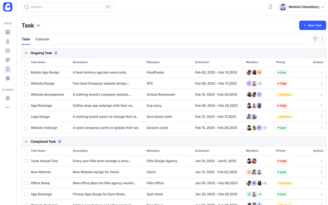Collapse the Completed Task section
The width and height of the screenshot is (328, 205).
pyautogui.click(x=26, y=141)
